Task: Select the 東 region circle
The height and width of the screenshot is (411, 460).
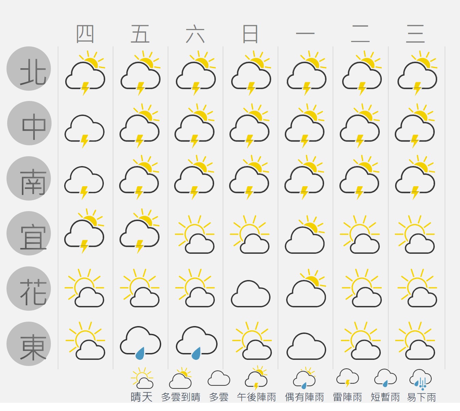Action: click(x=29, y=344)
